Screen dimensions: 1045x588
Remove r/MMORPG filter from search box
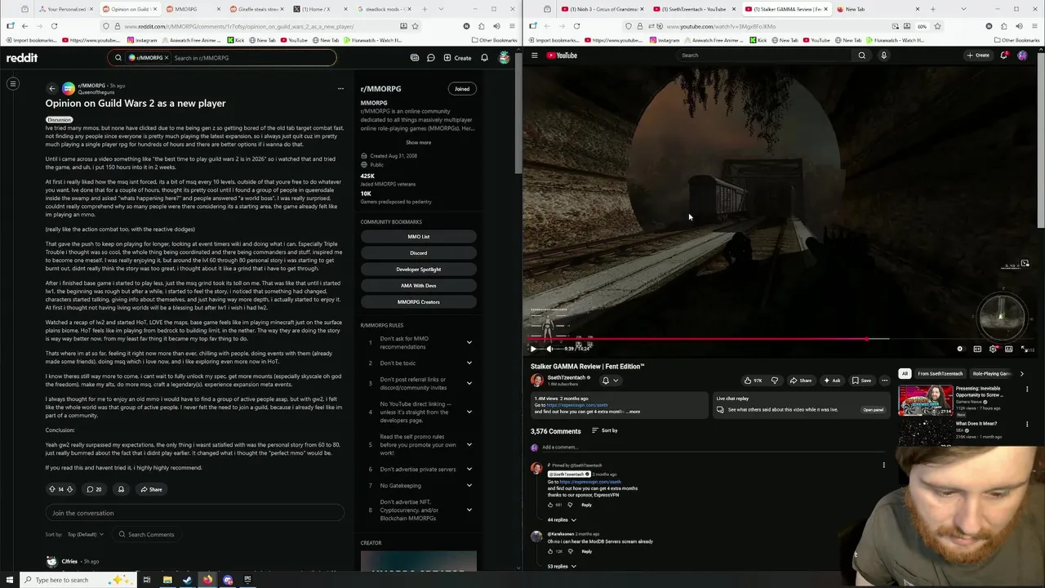[x=167, y=58]
